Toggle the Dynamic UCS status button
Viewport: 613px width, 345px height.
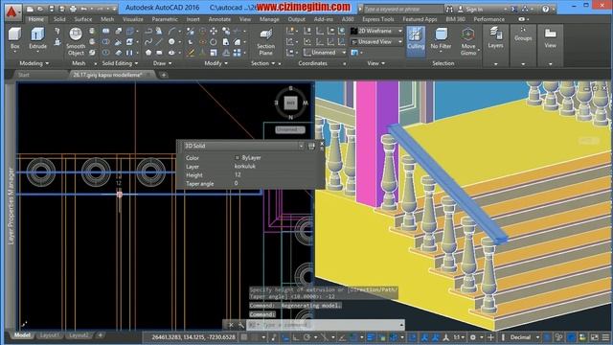[x=413, y=337]
